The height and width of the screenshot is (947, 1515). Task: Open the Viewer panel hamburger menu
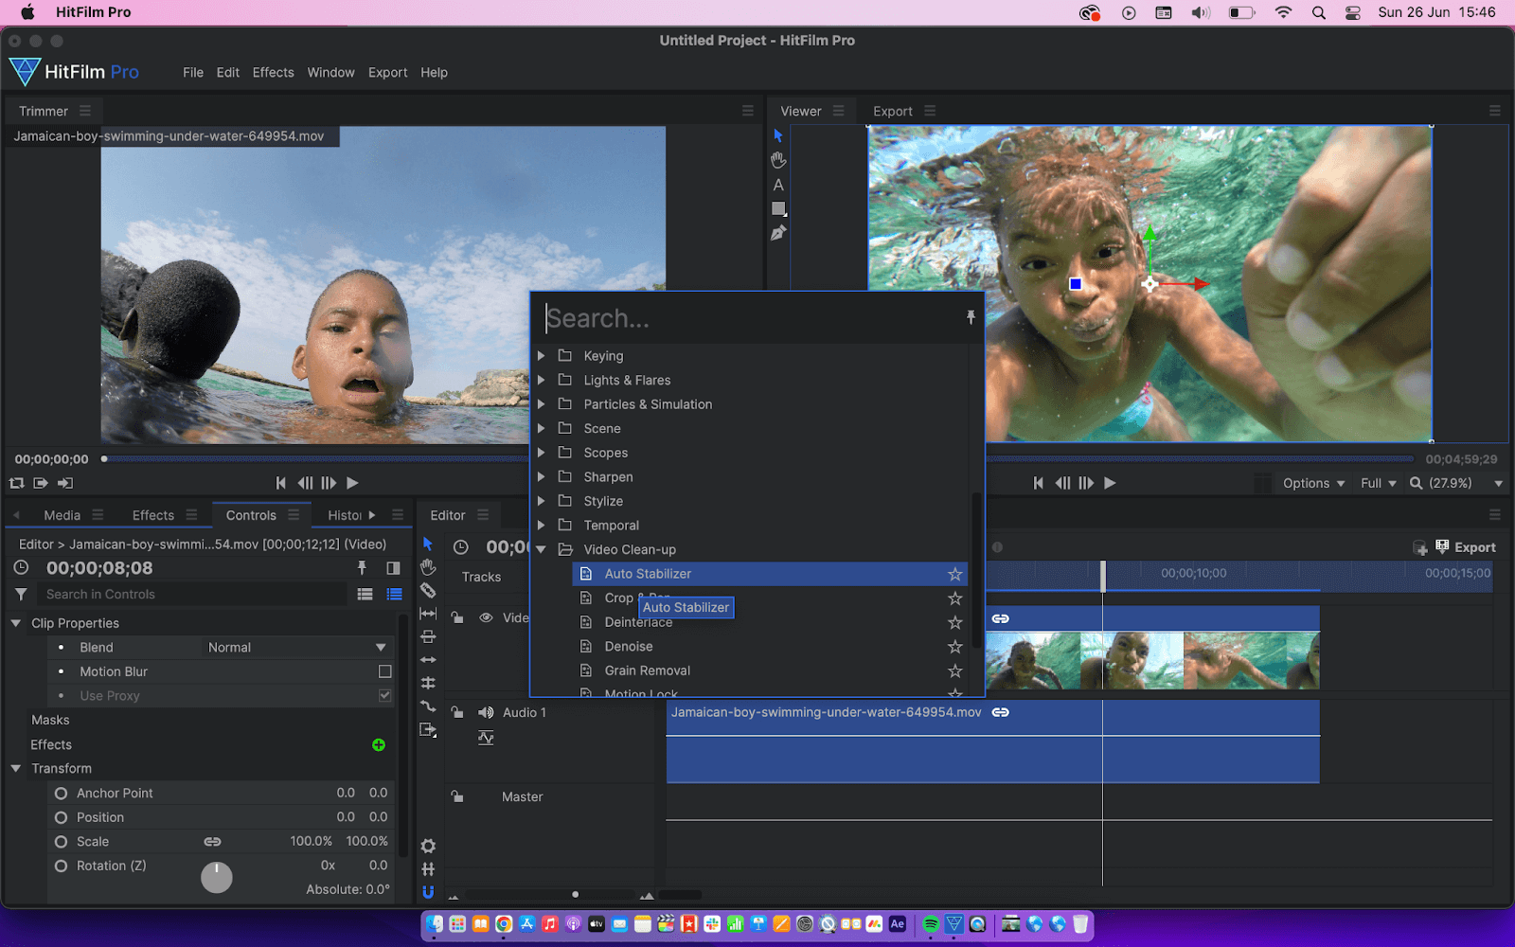(838, 111)
